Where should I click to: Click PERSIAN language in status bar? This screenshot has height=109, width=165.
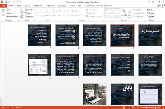click(x=18, y=107)
